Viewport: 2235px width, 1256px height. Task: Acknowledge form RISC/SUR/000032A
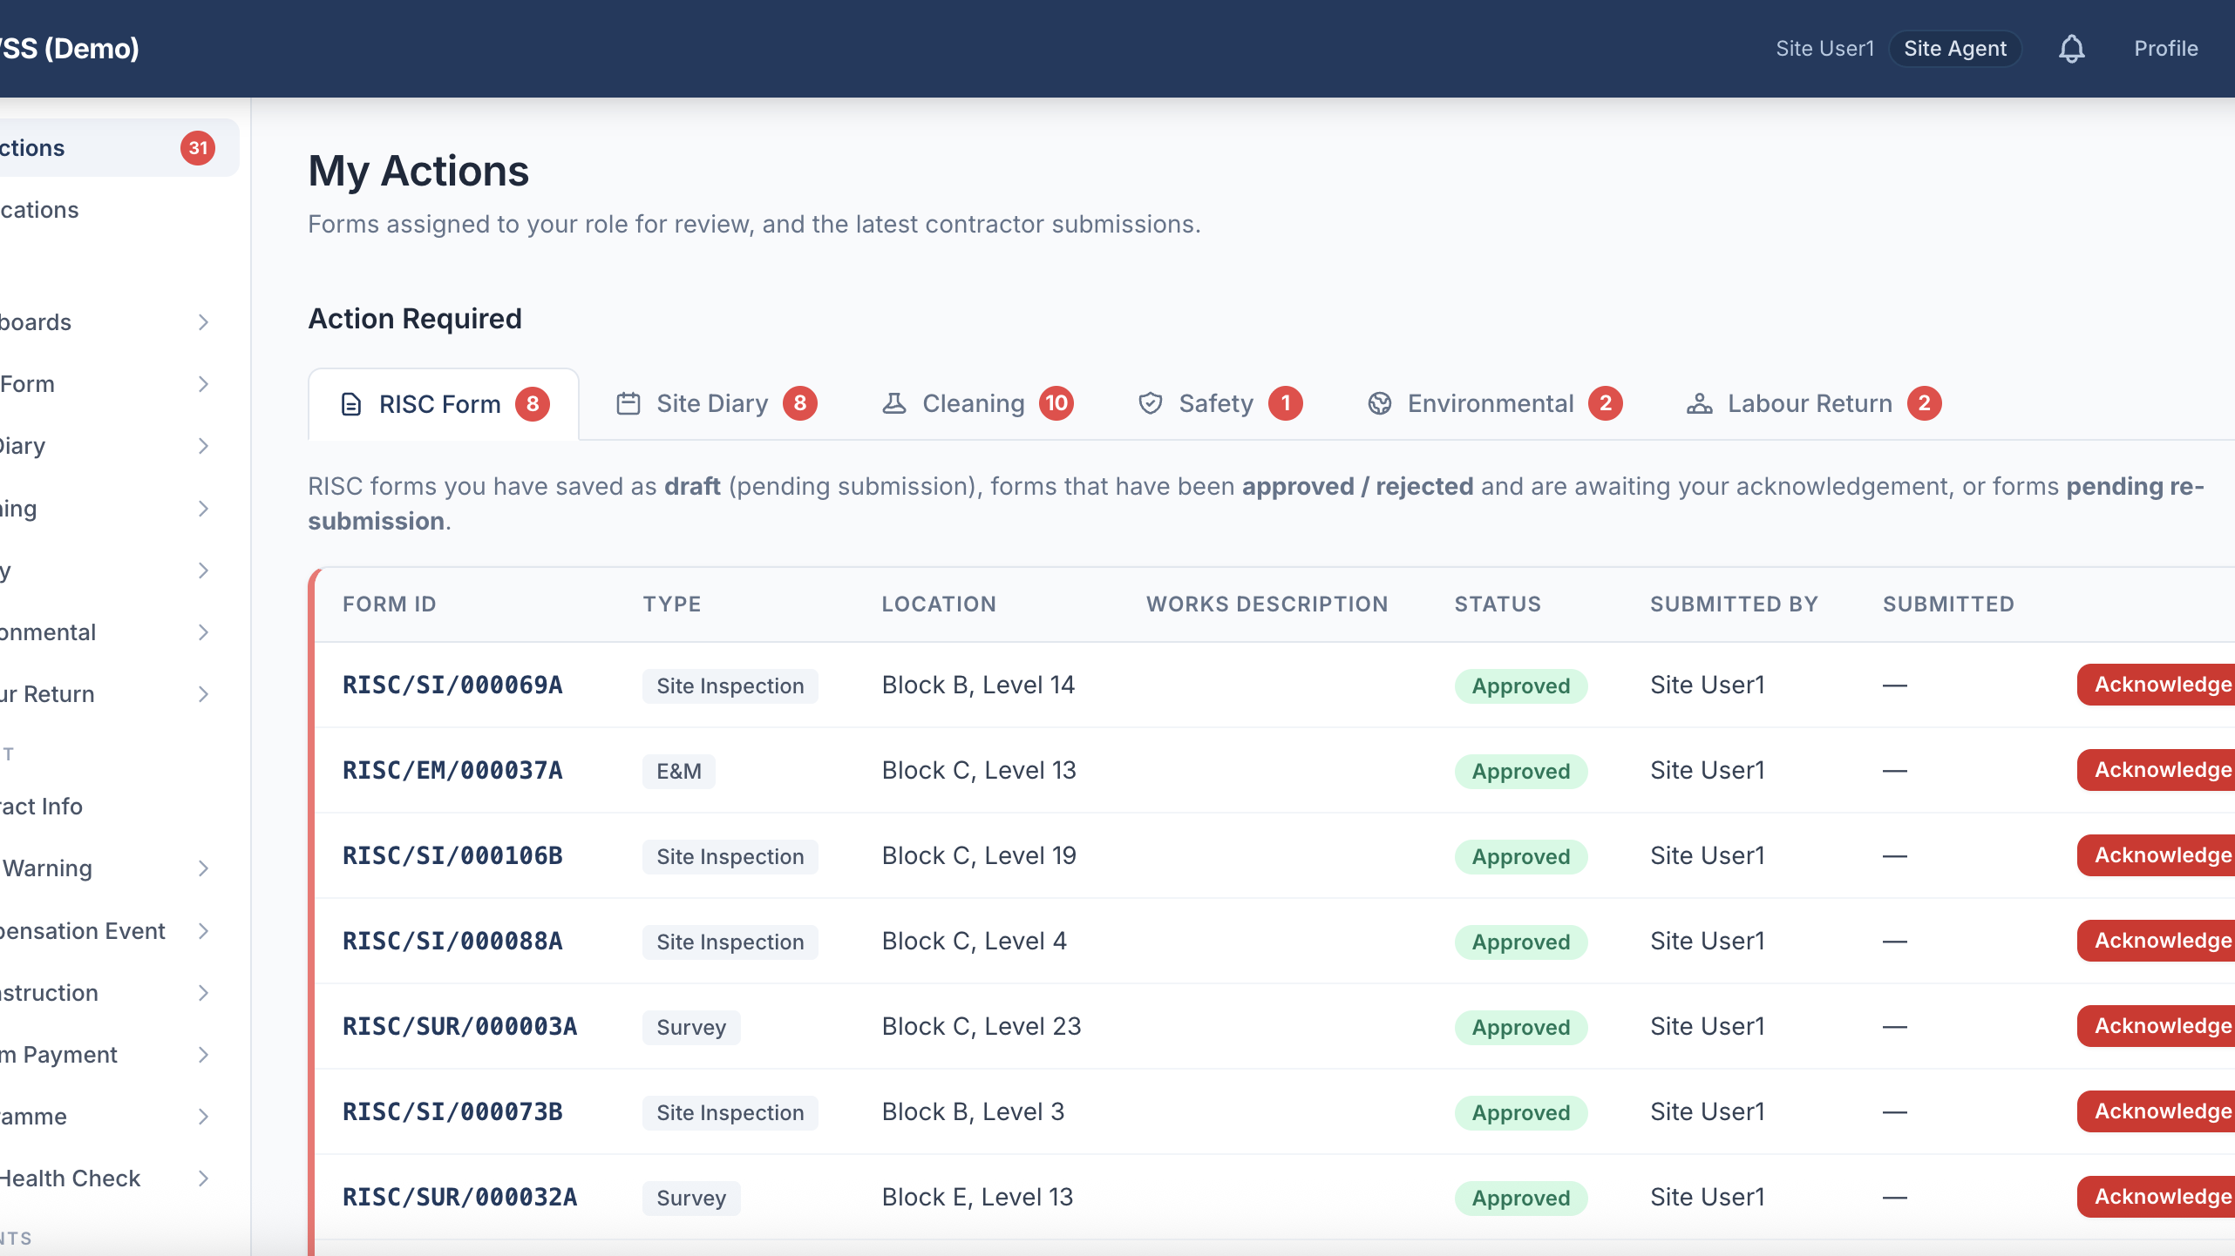tap(2156, 1197)
